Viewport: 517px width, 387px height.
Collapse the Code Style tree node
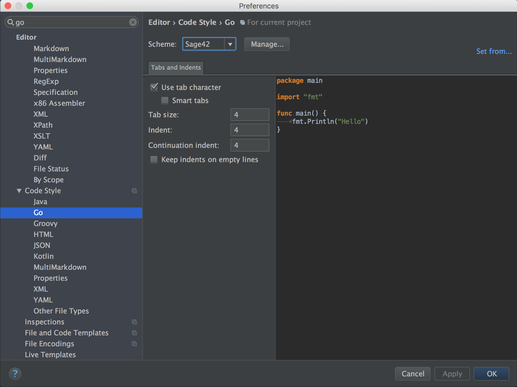[19, 191]
